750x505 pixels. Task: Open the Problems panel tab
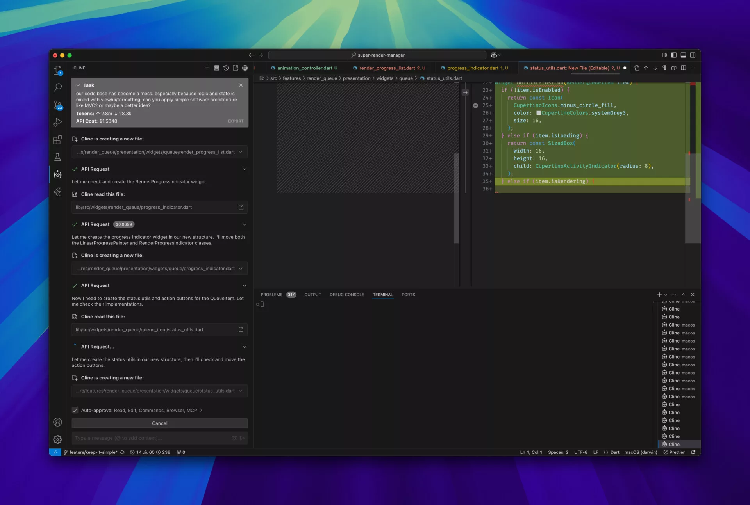coord(271,295)
